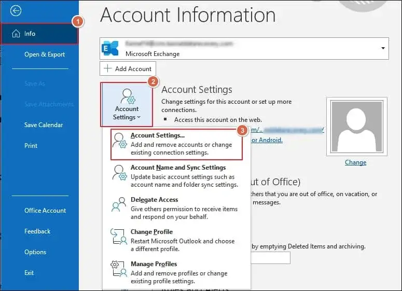Image resolution: width=402 pixels, height=291 pixels.
Task: Click the Manage Profiles gear icon
Action: [x=119, y=269]
